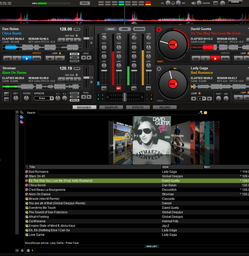Switch to the MIXER panel tab
The height and width of the screenshot is (256, 249).
pos(111,29)
